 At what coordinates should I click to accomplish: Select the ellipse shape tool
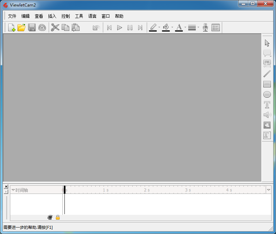point(267,95)
